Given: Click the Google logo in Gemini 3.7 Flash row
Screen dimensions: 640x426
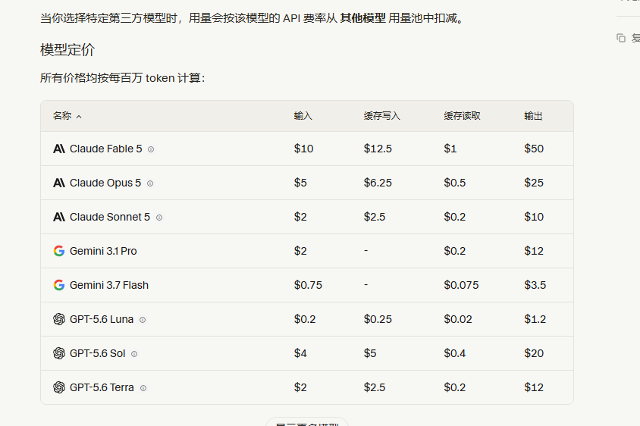Looking at the screenshot, I should tap(59, 285).
